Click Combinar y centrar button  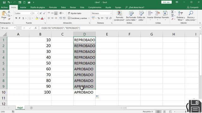click(78, 18)
